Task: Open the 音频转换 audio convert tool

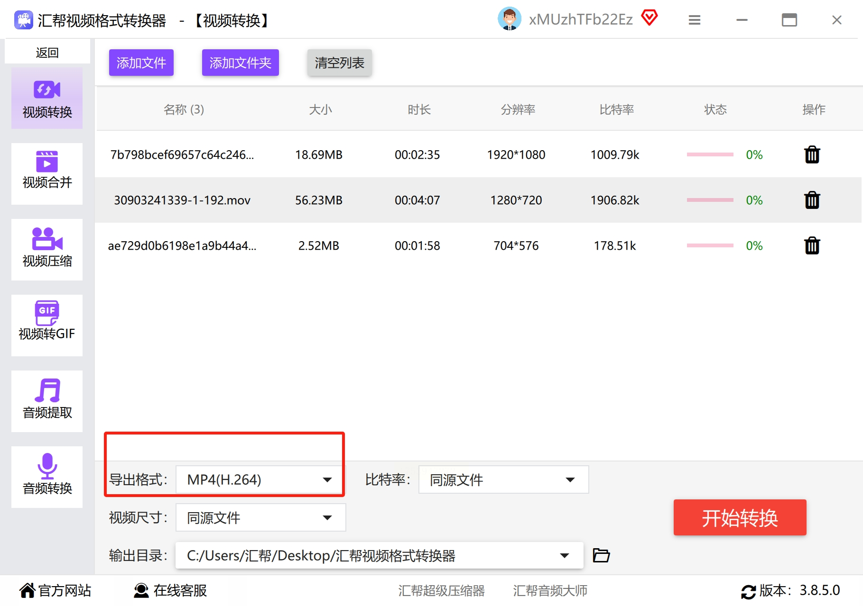Action: [x=47, y=477]
